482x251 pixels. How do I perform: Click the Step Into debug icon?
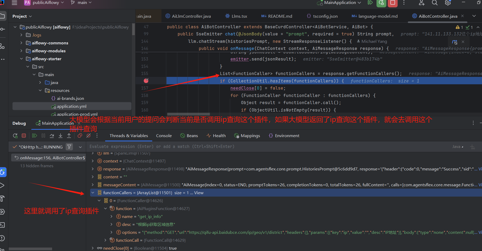click(61, 136)
